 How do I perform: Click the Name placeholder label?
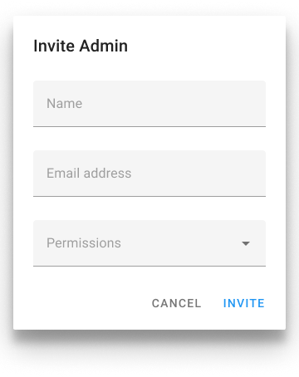point(64,104)
